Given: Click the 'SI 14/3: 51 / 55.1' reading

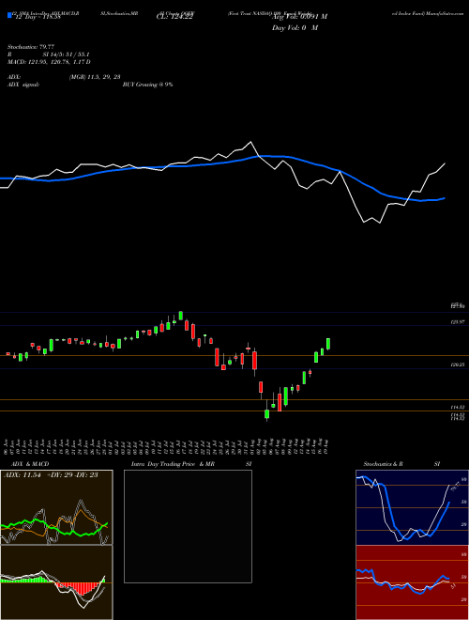Looking at the screenshot, I should coord(67,54).
